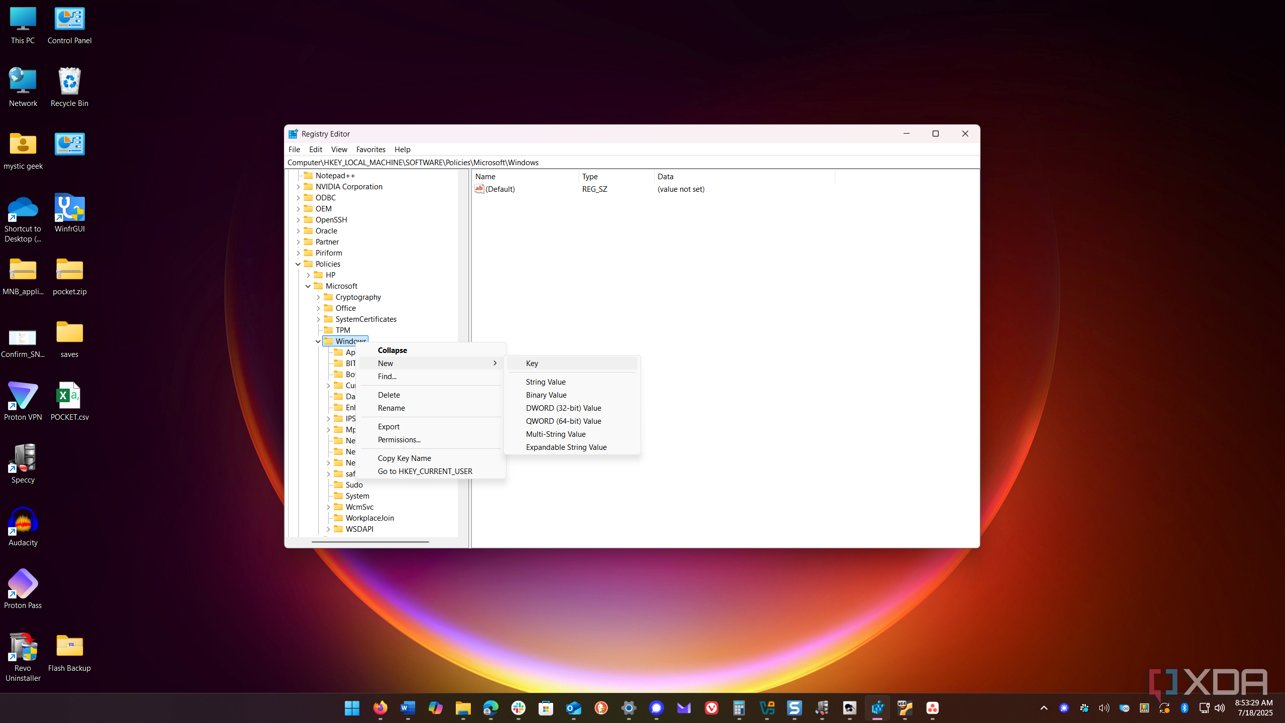The image size is (1285, 723).
Task: Collapse the Microsoft tree node arrow
Action: point(308,286)
